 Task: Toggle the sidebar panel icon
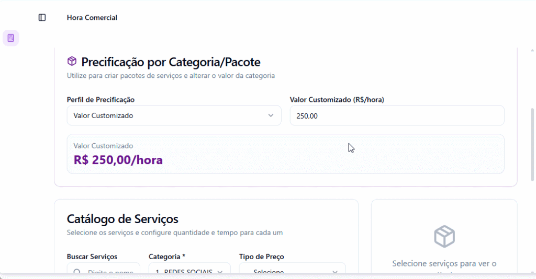(x=42, y=18)
